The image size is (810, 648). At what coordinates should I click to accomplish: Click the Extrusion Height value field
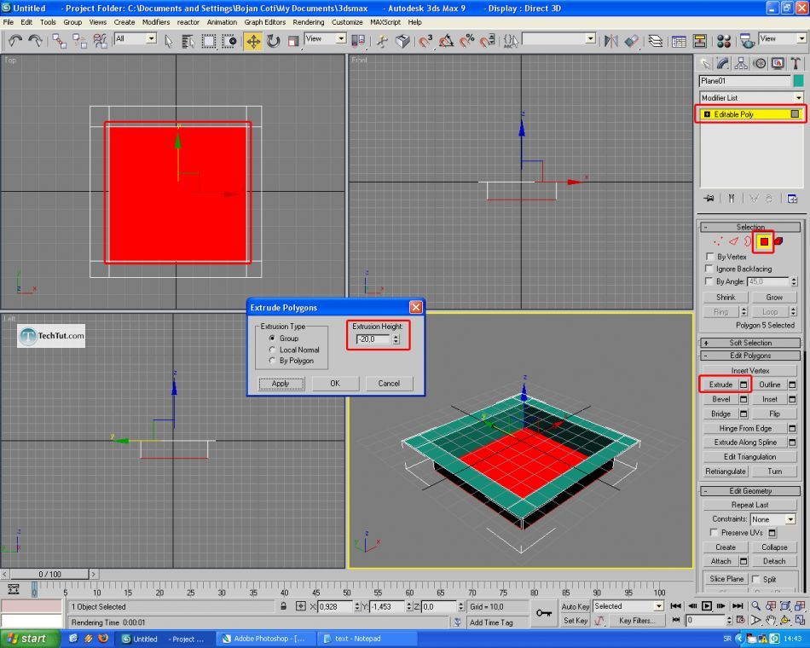coord(373,339)
